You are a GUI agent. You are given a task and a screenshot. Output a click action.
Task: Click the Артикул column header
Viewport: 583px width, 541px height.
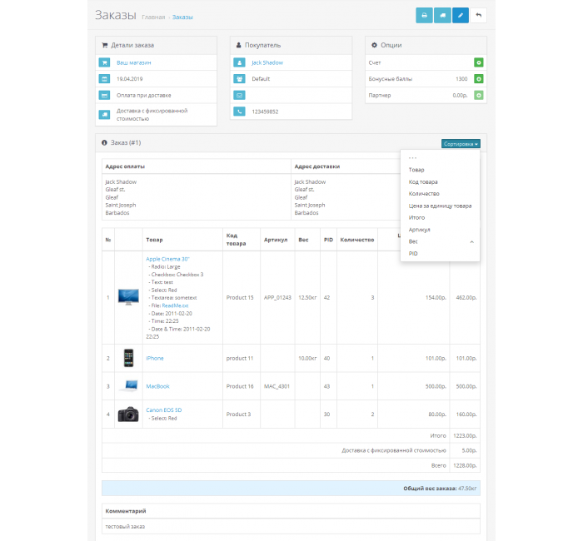[x=276, y=240]
